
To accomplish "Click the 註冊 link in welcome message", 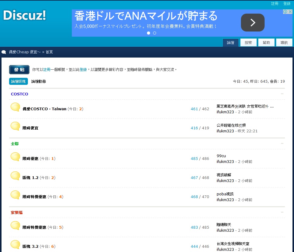I will 47,70.
